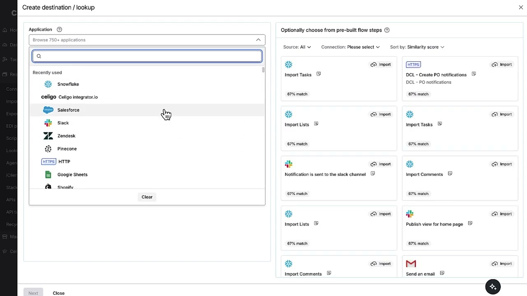Import the Send an email step
Image resolution: width=527 pixels, height=296 pixels.
coord(502,264)
